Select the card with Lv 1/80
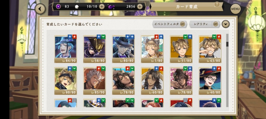 point(152,49)
